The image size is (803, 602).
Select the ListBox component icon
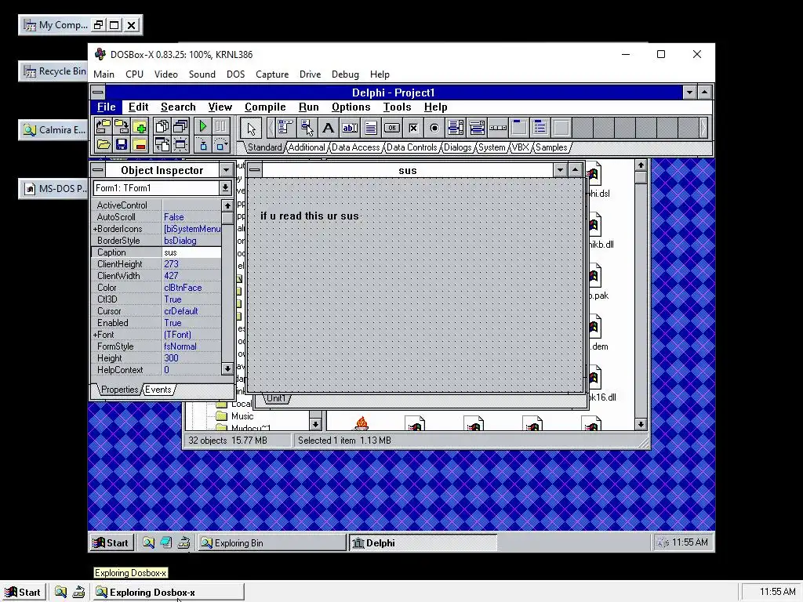click(456, 128)
